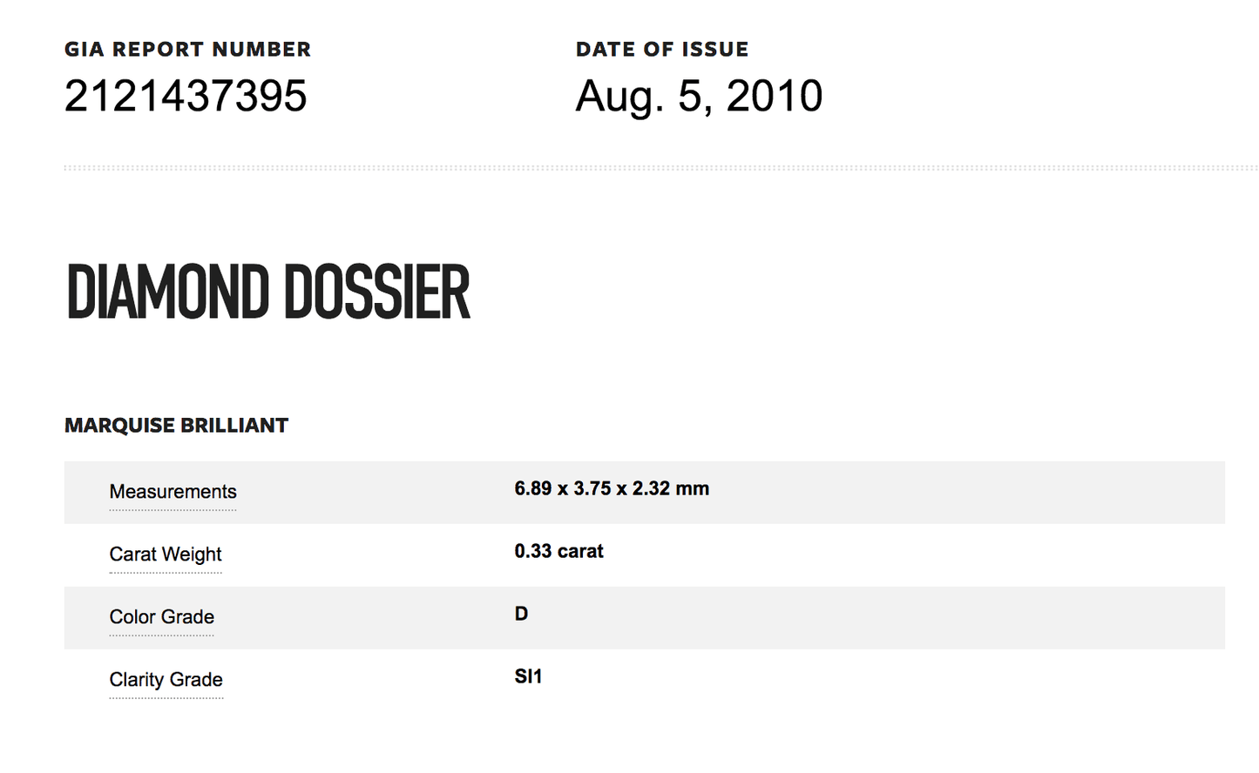Click the Clarity Grade label link

pos(166,680)
